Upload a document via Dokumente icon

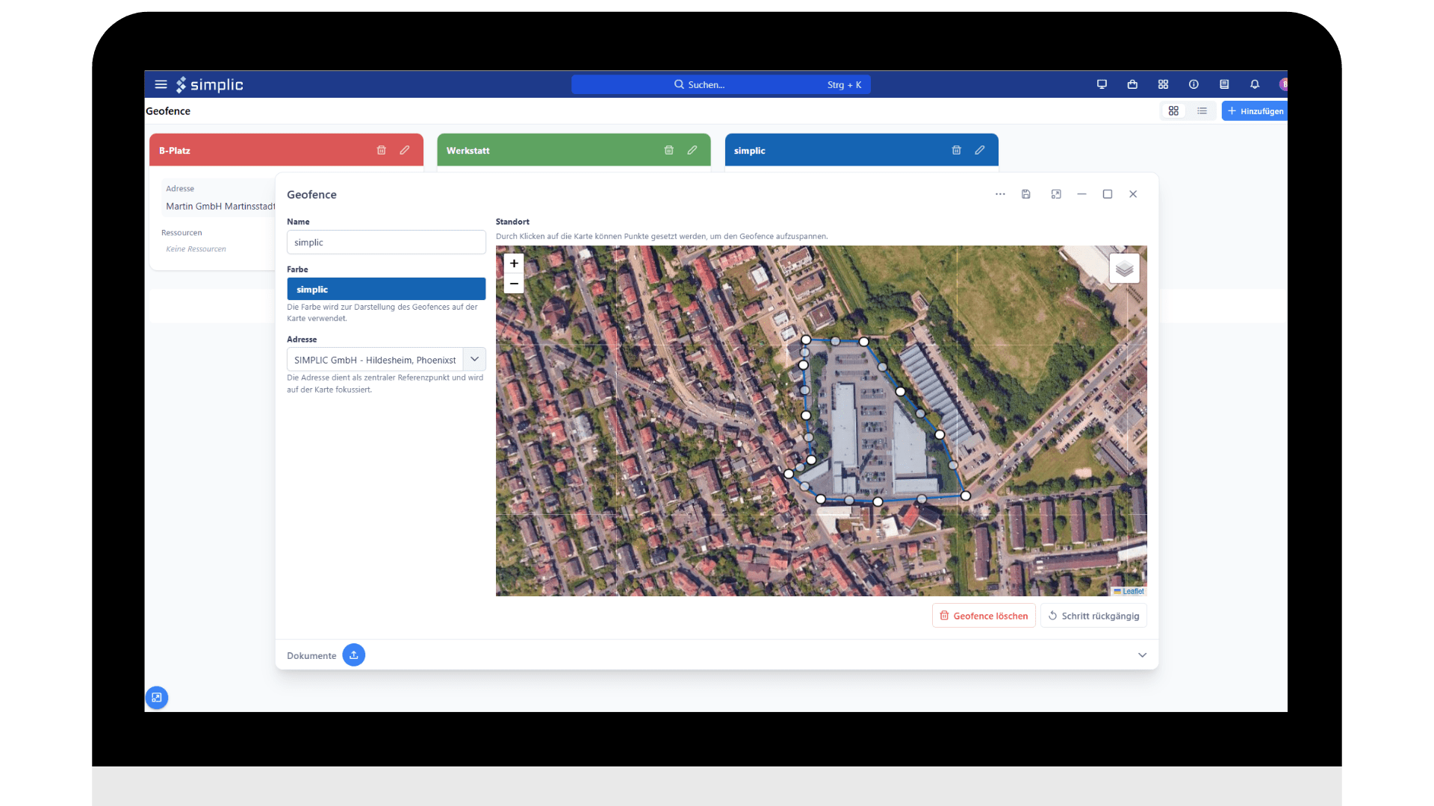coord(353,655)
